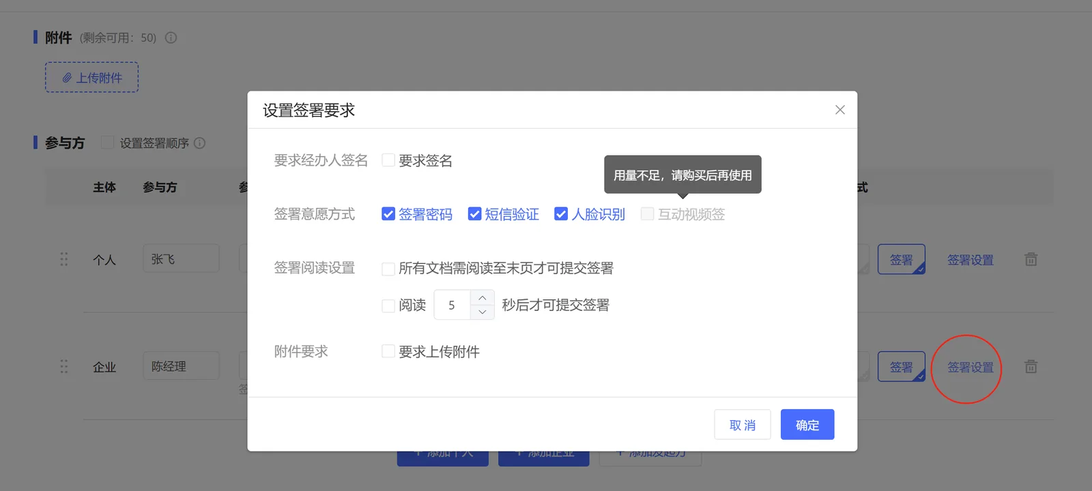Viewport: 1092px width, 491px height.
Task: Uncheck 人脸识别 option
Action: coord(561,214)
